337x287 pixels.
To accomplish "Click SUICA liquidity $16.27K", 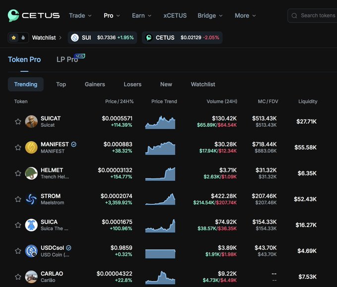I will pyautogui.click(x=306, y=225).
